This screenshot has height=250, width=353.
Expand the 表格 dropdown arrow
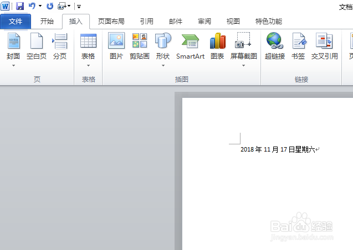(x=88, y=66)
